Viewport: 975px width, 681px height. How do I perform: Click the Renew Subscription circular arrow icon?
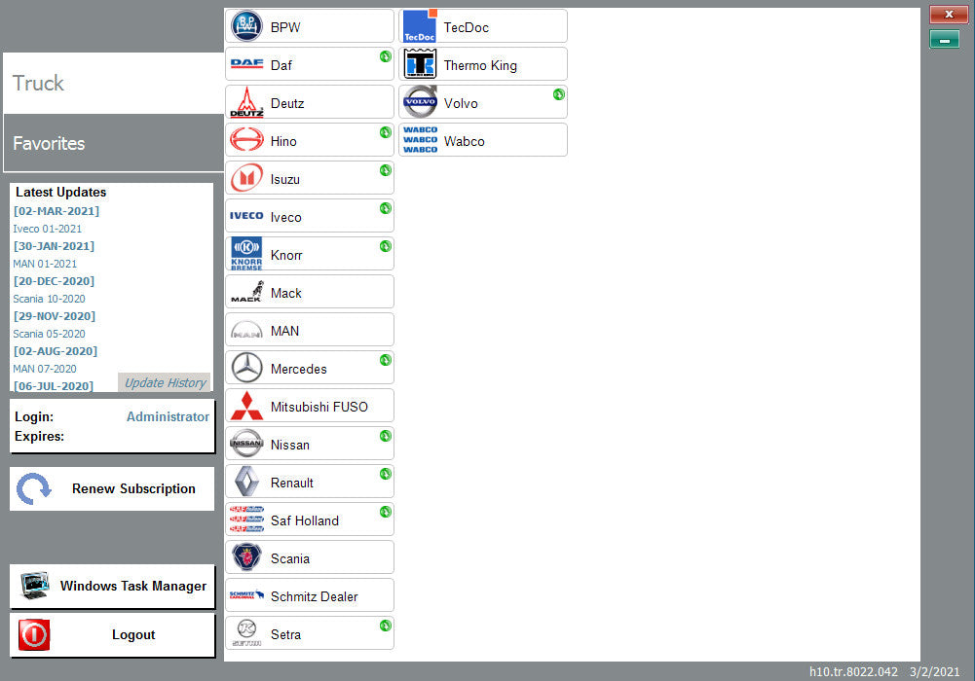pos(33,488)
